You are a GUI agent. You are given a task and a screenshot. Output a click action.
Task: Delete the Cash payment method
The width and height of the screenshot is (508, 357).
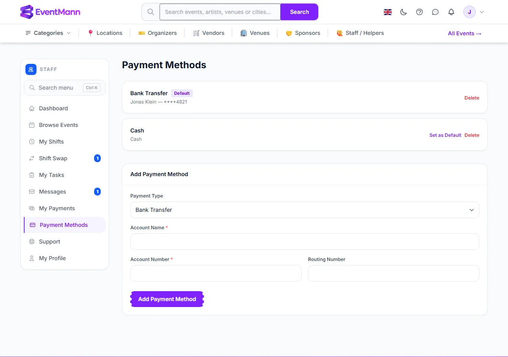click(x=472, y=135)
